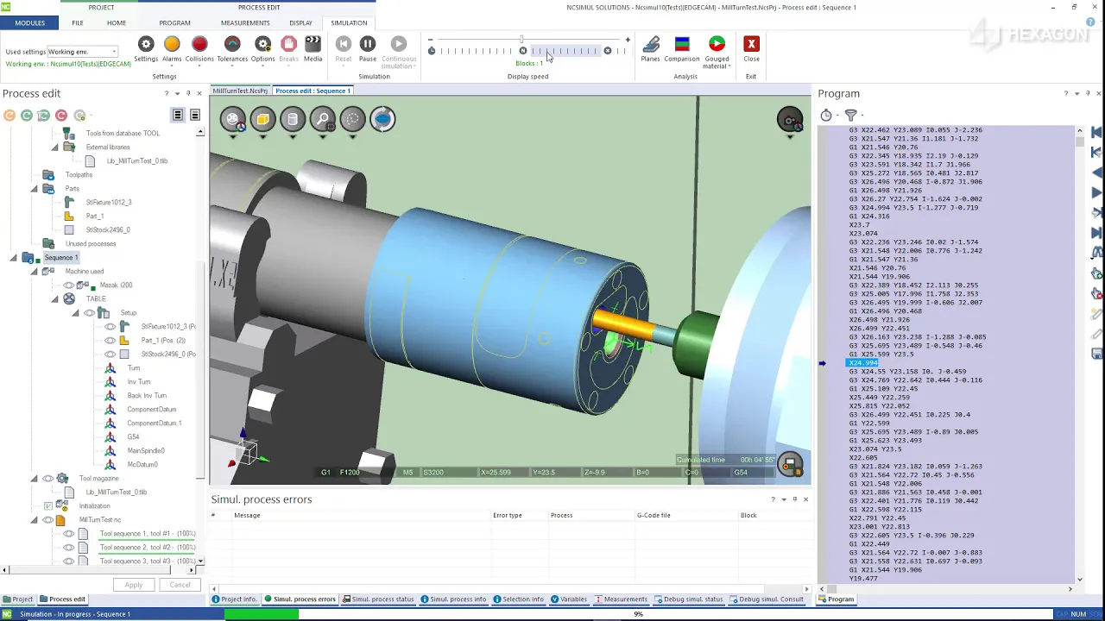Collapse the TABLE node
Screen dimensions: 1105x621
click(54, 299)
